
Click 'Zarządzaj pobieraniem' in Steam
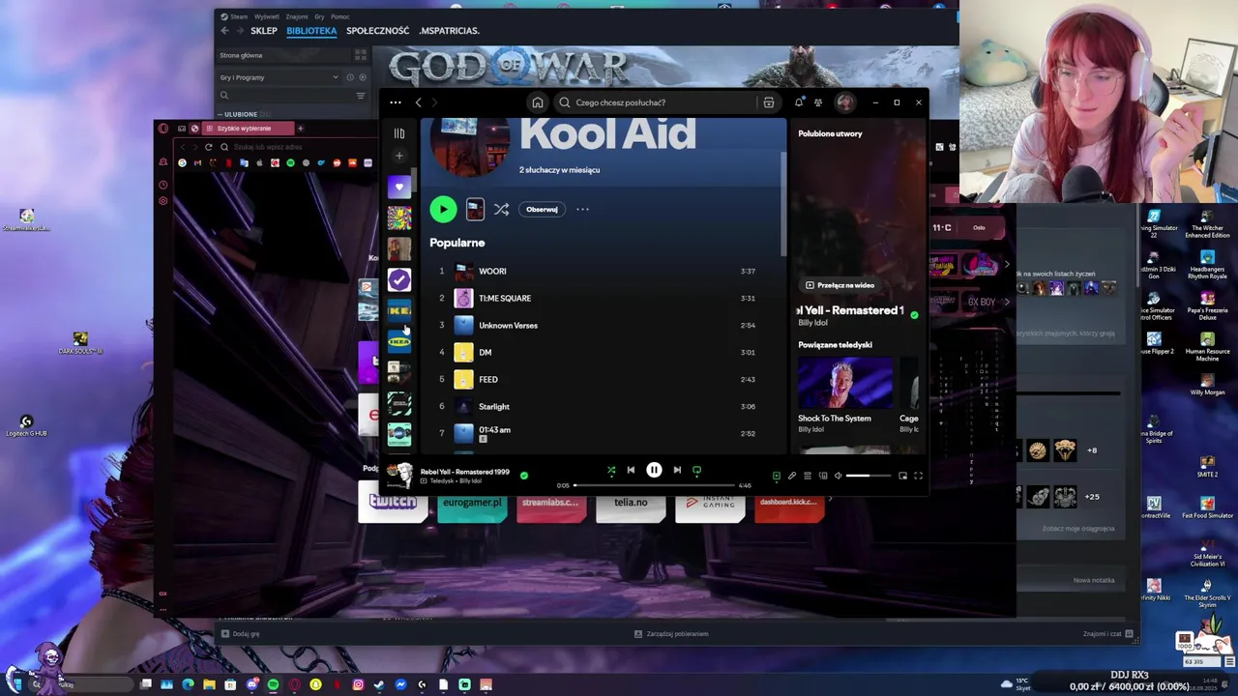point(671,634)
